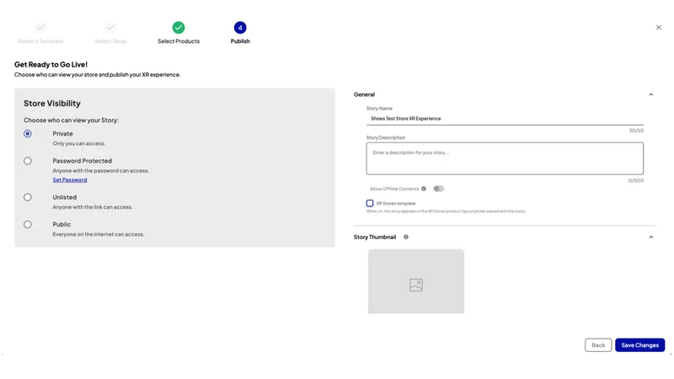Click the 'Allow Offline Contents' label

click(x=394, y=189)
